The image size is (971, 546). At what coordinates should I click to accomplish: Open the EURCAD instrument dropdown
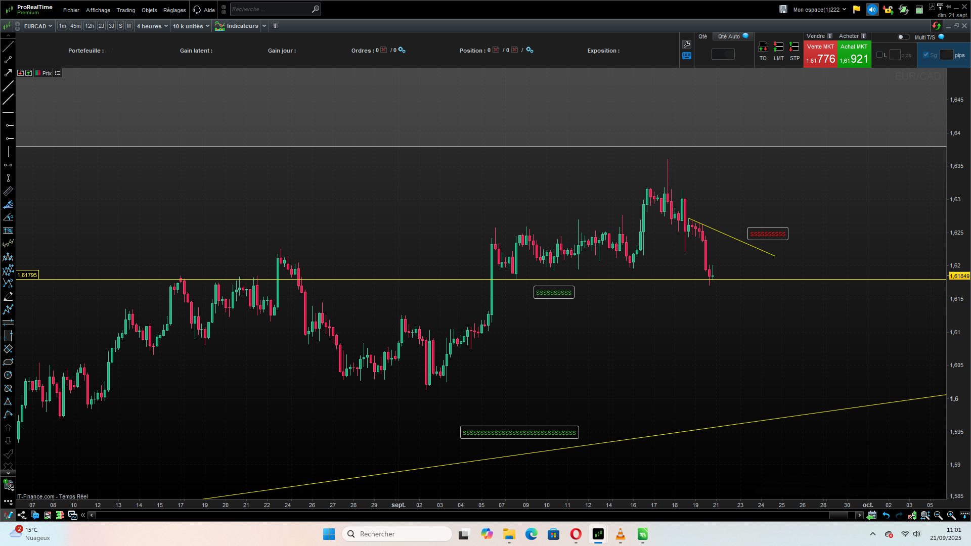(38, 26)
